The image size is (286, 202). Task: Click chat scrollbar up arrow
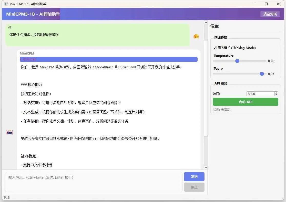point(206,23)
